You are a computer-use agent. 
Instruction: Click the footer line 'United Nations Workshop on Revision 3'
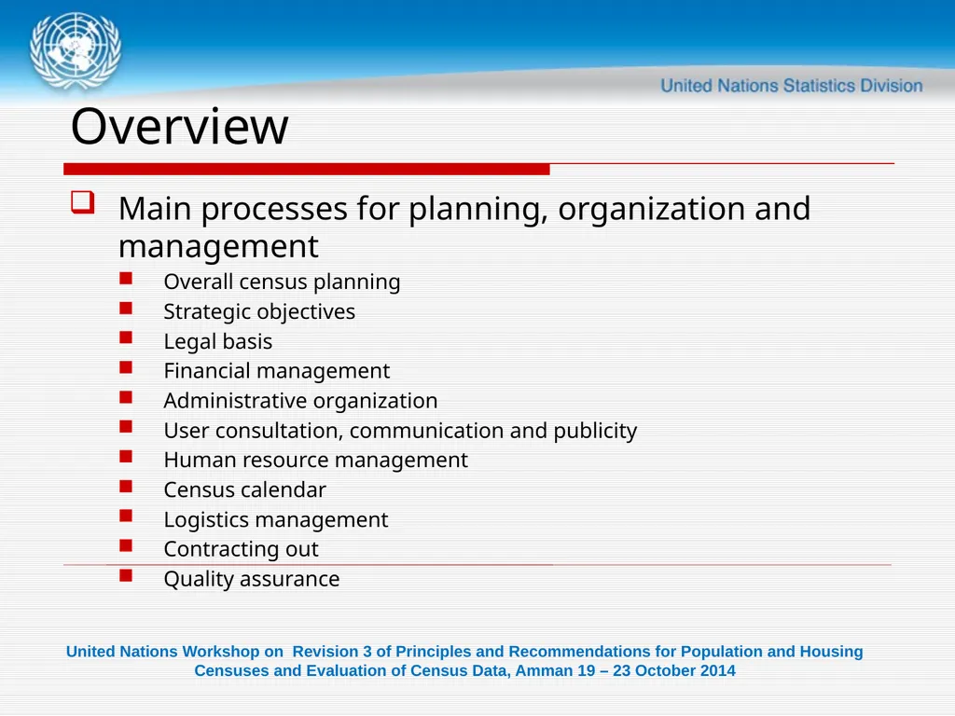(x=464, y=652)
